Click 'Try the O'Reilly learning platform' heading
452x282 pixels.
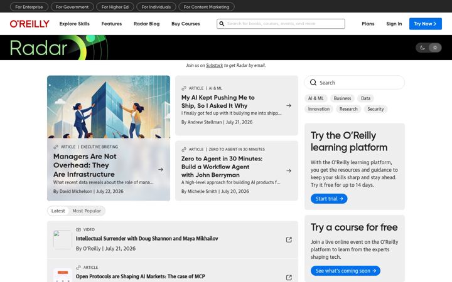349,141
